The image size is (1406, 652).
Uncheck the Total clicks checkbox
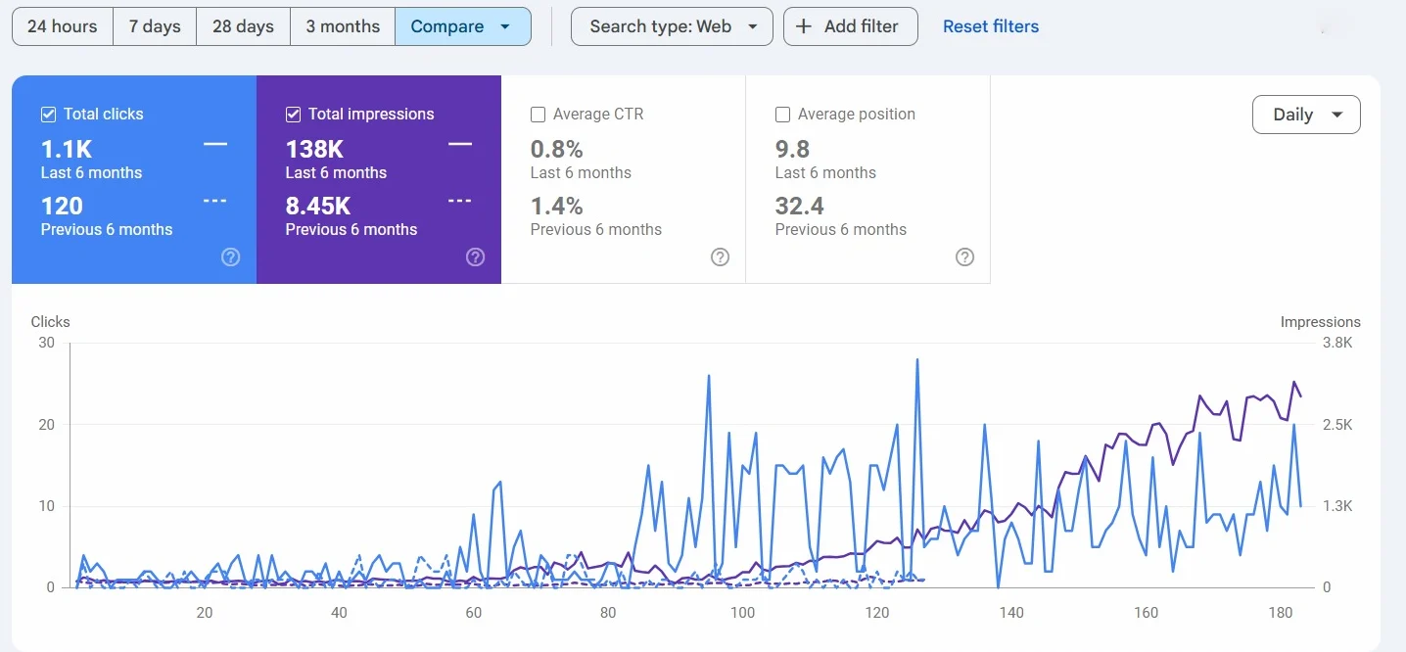(48, 115)
